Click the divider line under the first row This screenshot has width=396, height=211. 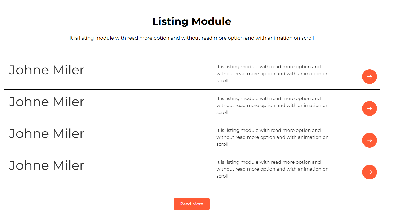(192, 89)
